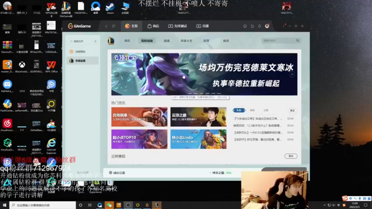Open the downloads icon in WeGame title bar

tap(259, 26)
